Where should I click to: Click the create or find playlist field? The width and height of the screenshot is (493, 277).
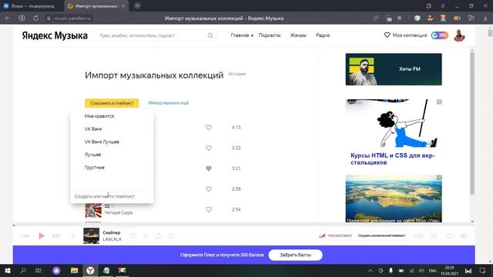point(112,196)
